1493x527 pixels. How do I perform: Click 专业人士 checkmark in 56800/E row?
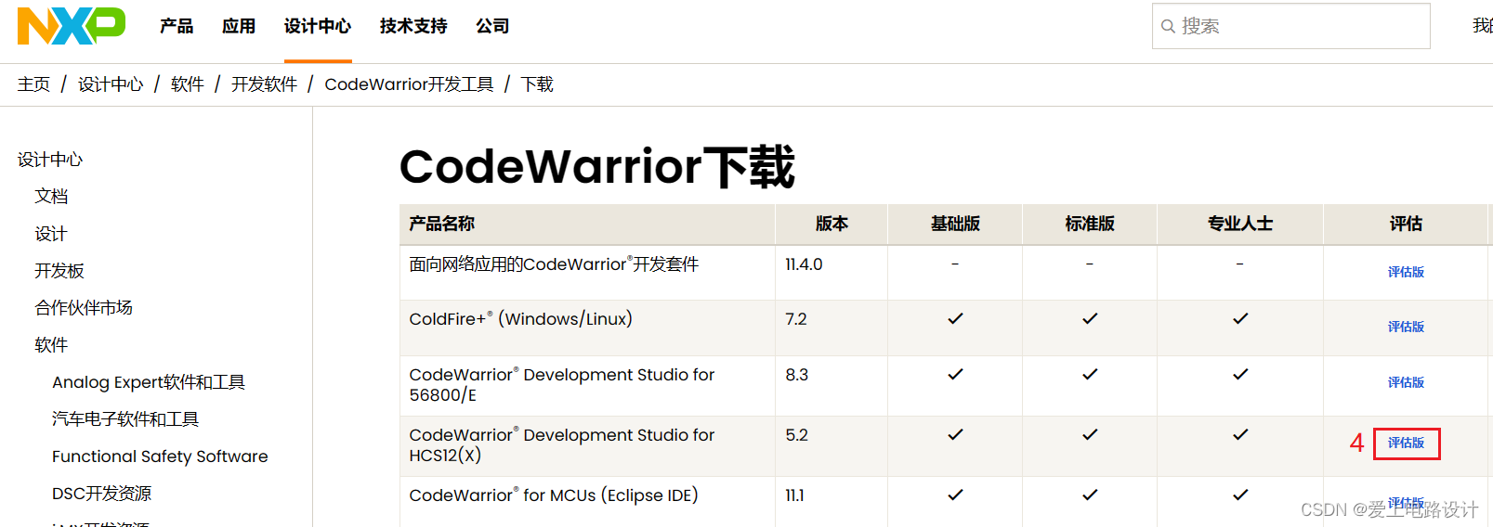(1240, 374)
